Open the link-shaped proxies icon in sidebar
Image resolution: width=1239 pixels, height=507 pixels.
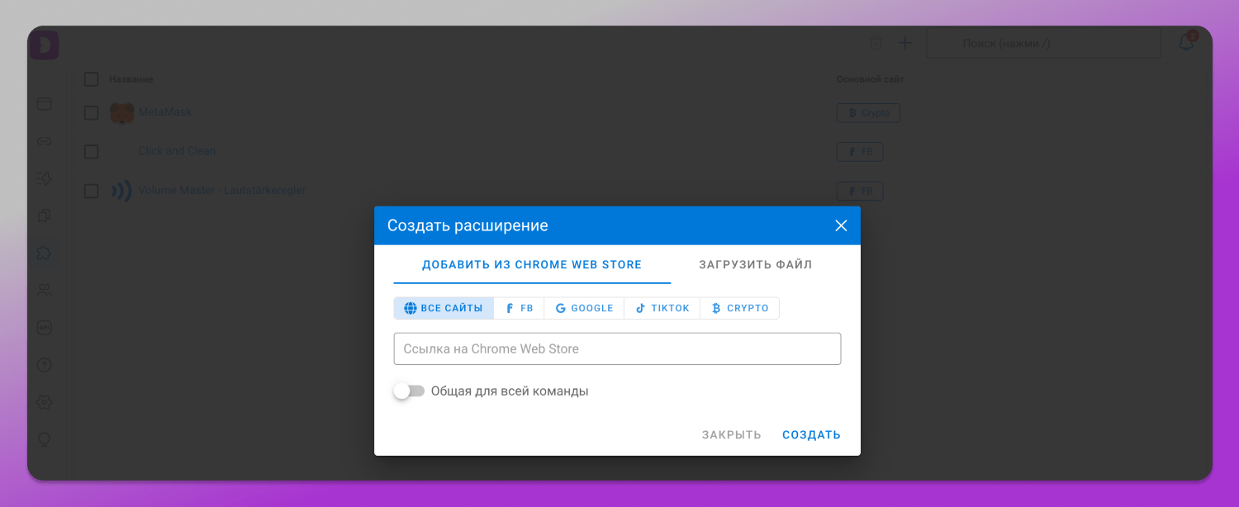(x=45, y=141)
